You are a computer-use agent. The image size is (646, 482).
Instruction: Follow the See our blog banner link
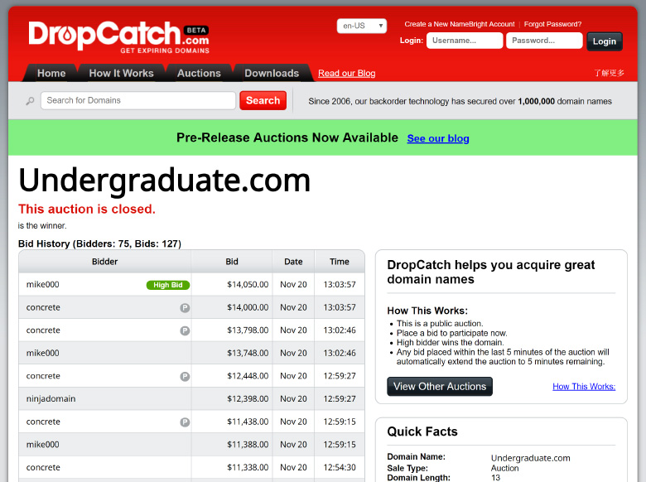click(438, 138)
